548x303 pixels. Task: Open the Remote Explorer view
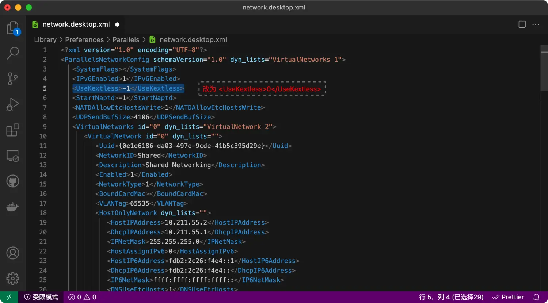coord(13,156)
